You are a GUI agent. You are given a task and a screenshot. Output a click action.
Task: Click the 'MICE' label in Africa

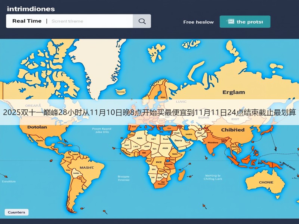(159, 162)
